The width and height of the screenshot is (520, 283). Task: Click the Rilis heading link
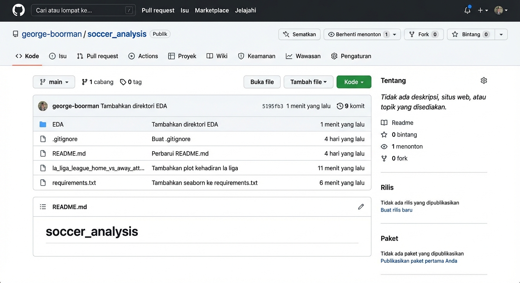pos(387,187)
